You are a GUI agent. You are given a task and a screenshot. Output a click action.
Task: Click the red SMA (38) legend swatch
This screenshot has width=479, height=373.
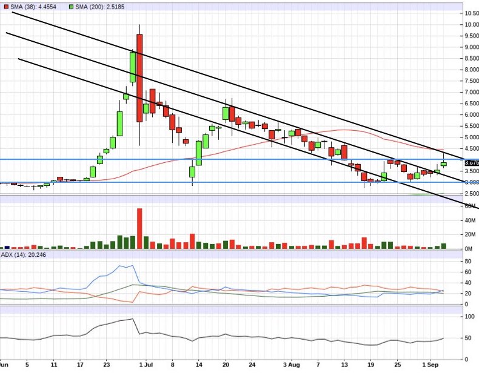tap(4, 6)
